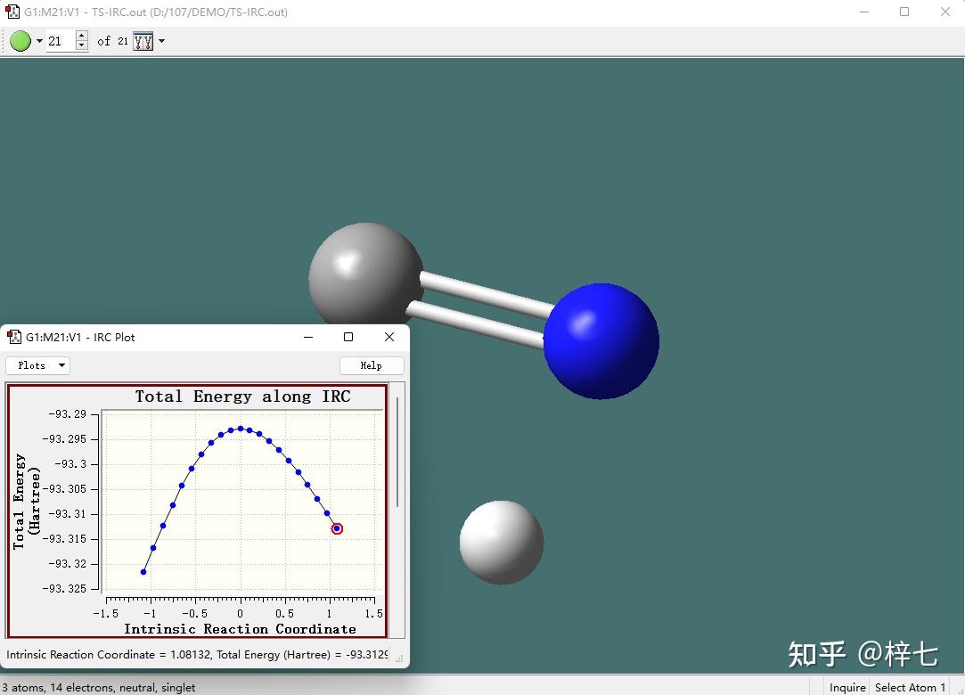Close the main TS-IRC.out window

coord(945,12)
